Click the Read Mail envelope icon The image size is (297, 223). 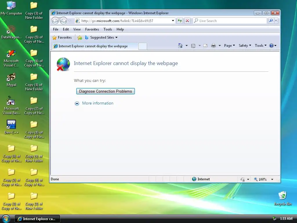pyautogui.click(x=205, y=46)
